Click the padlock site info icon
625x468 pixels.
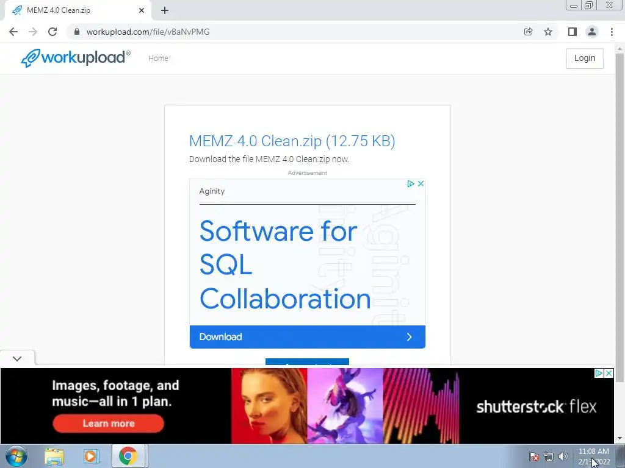(x=77, y=32)
